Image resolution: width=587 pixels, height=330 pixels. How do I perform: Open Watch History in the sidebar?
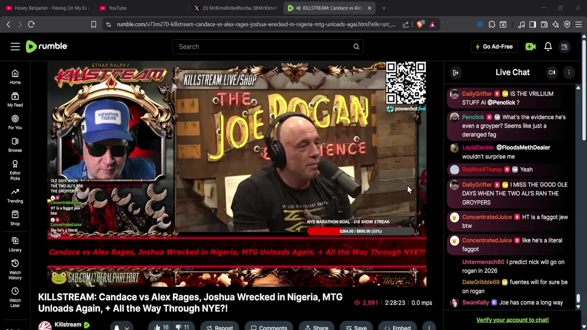(15, 269)
